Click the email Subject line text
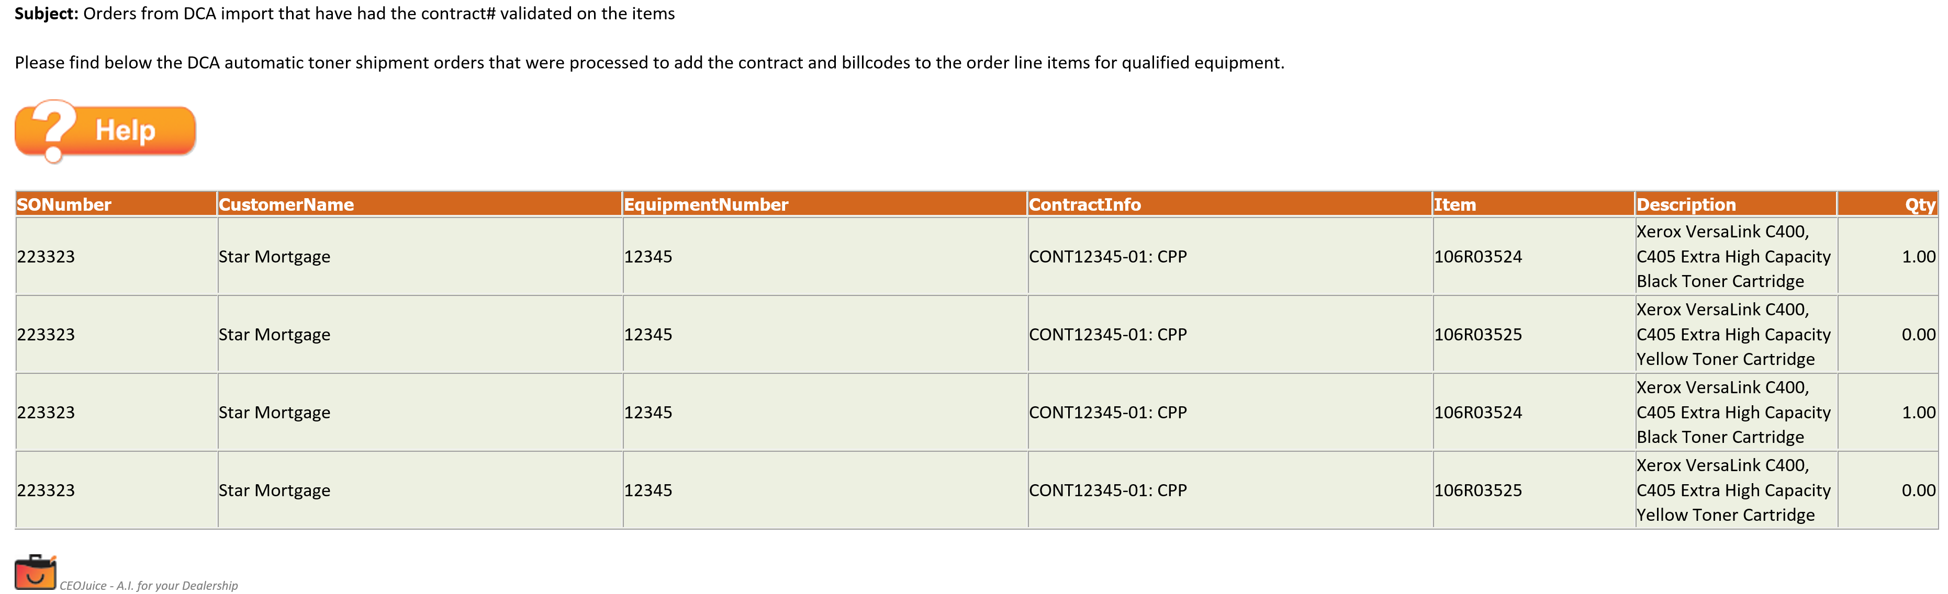The height and width of the screenshot is (594, 1948). tap(345, 14)
